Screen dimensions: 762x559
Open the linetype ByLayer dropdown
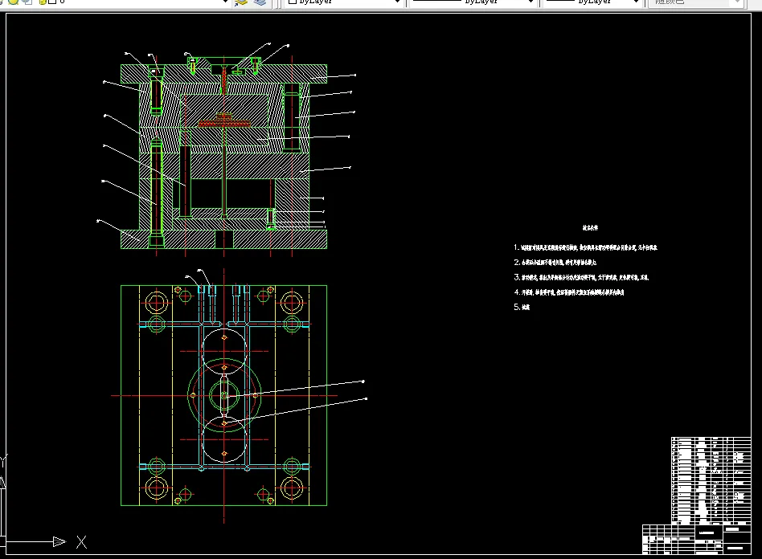[473, 2]
